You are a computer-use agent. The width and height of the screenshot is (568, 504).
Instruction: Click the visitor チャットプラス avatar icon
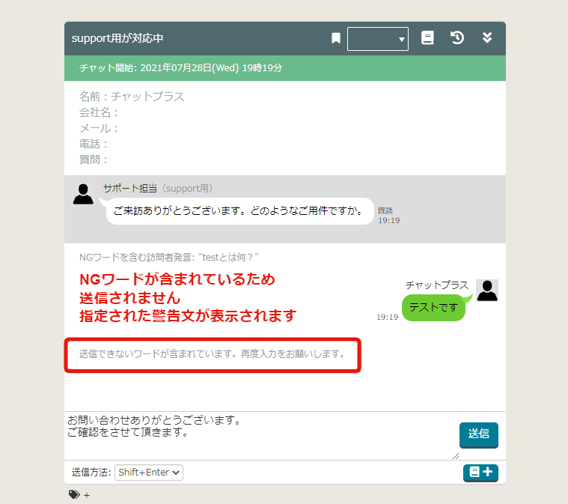487,291
